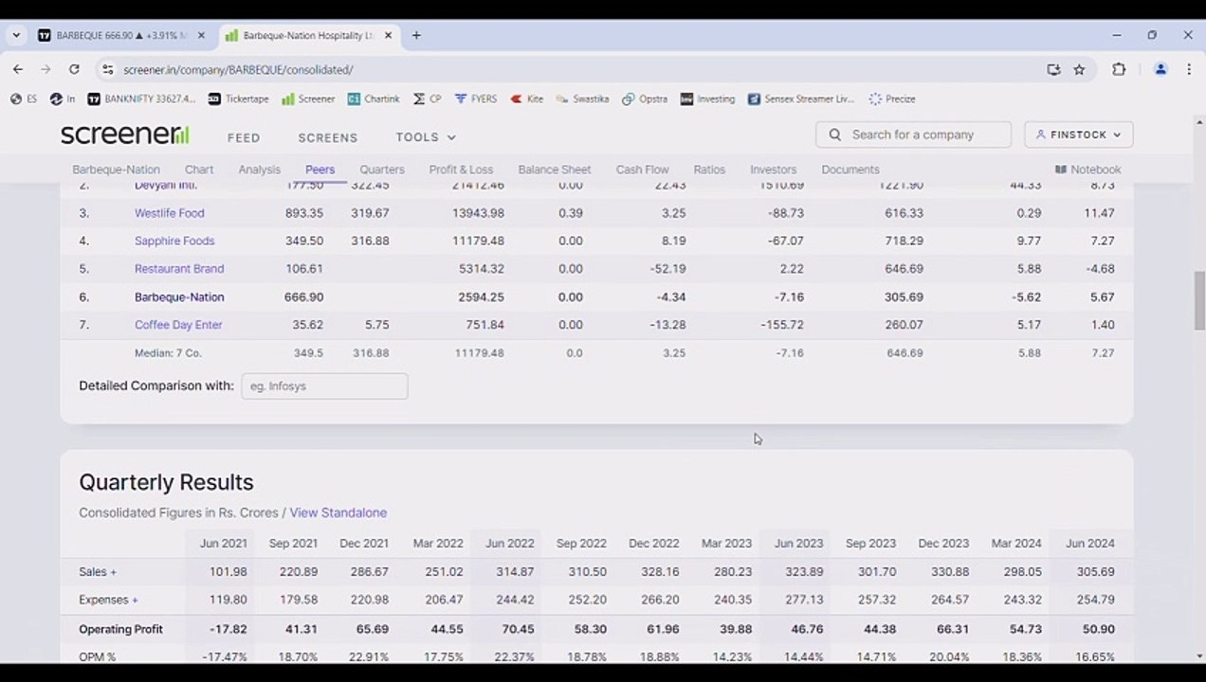Jump to the Chart section
The height and width of the screenshot is (682, 1206).
coord(199,170)
